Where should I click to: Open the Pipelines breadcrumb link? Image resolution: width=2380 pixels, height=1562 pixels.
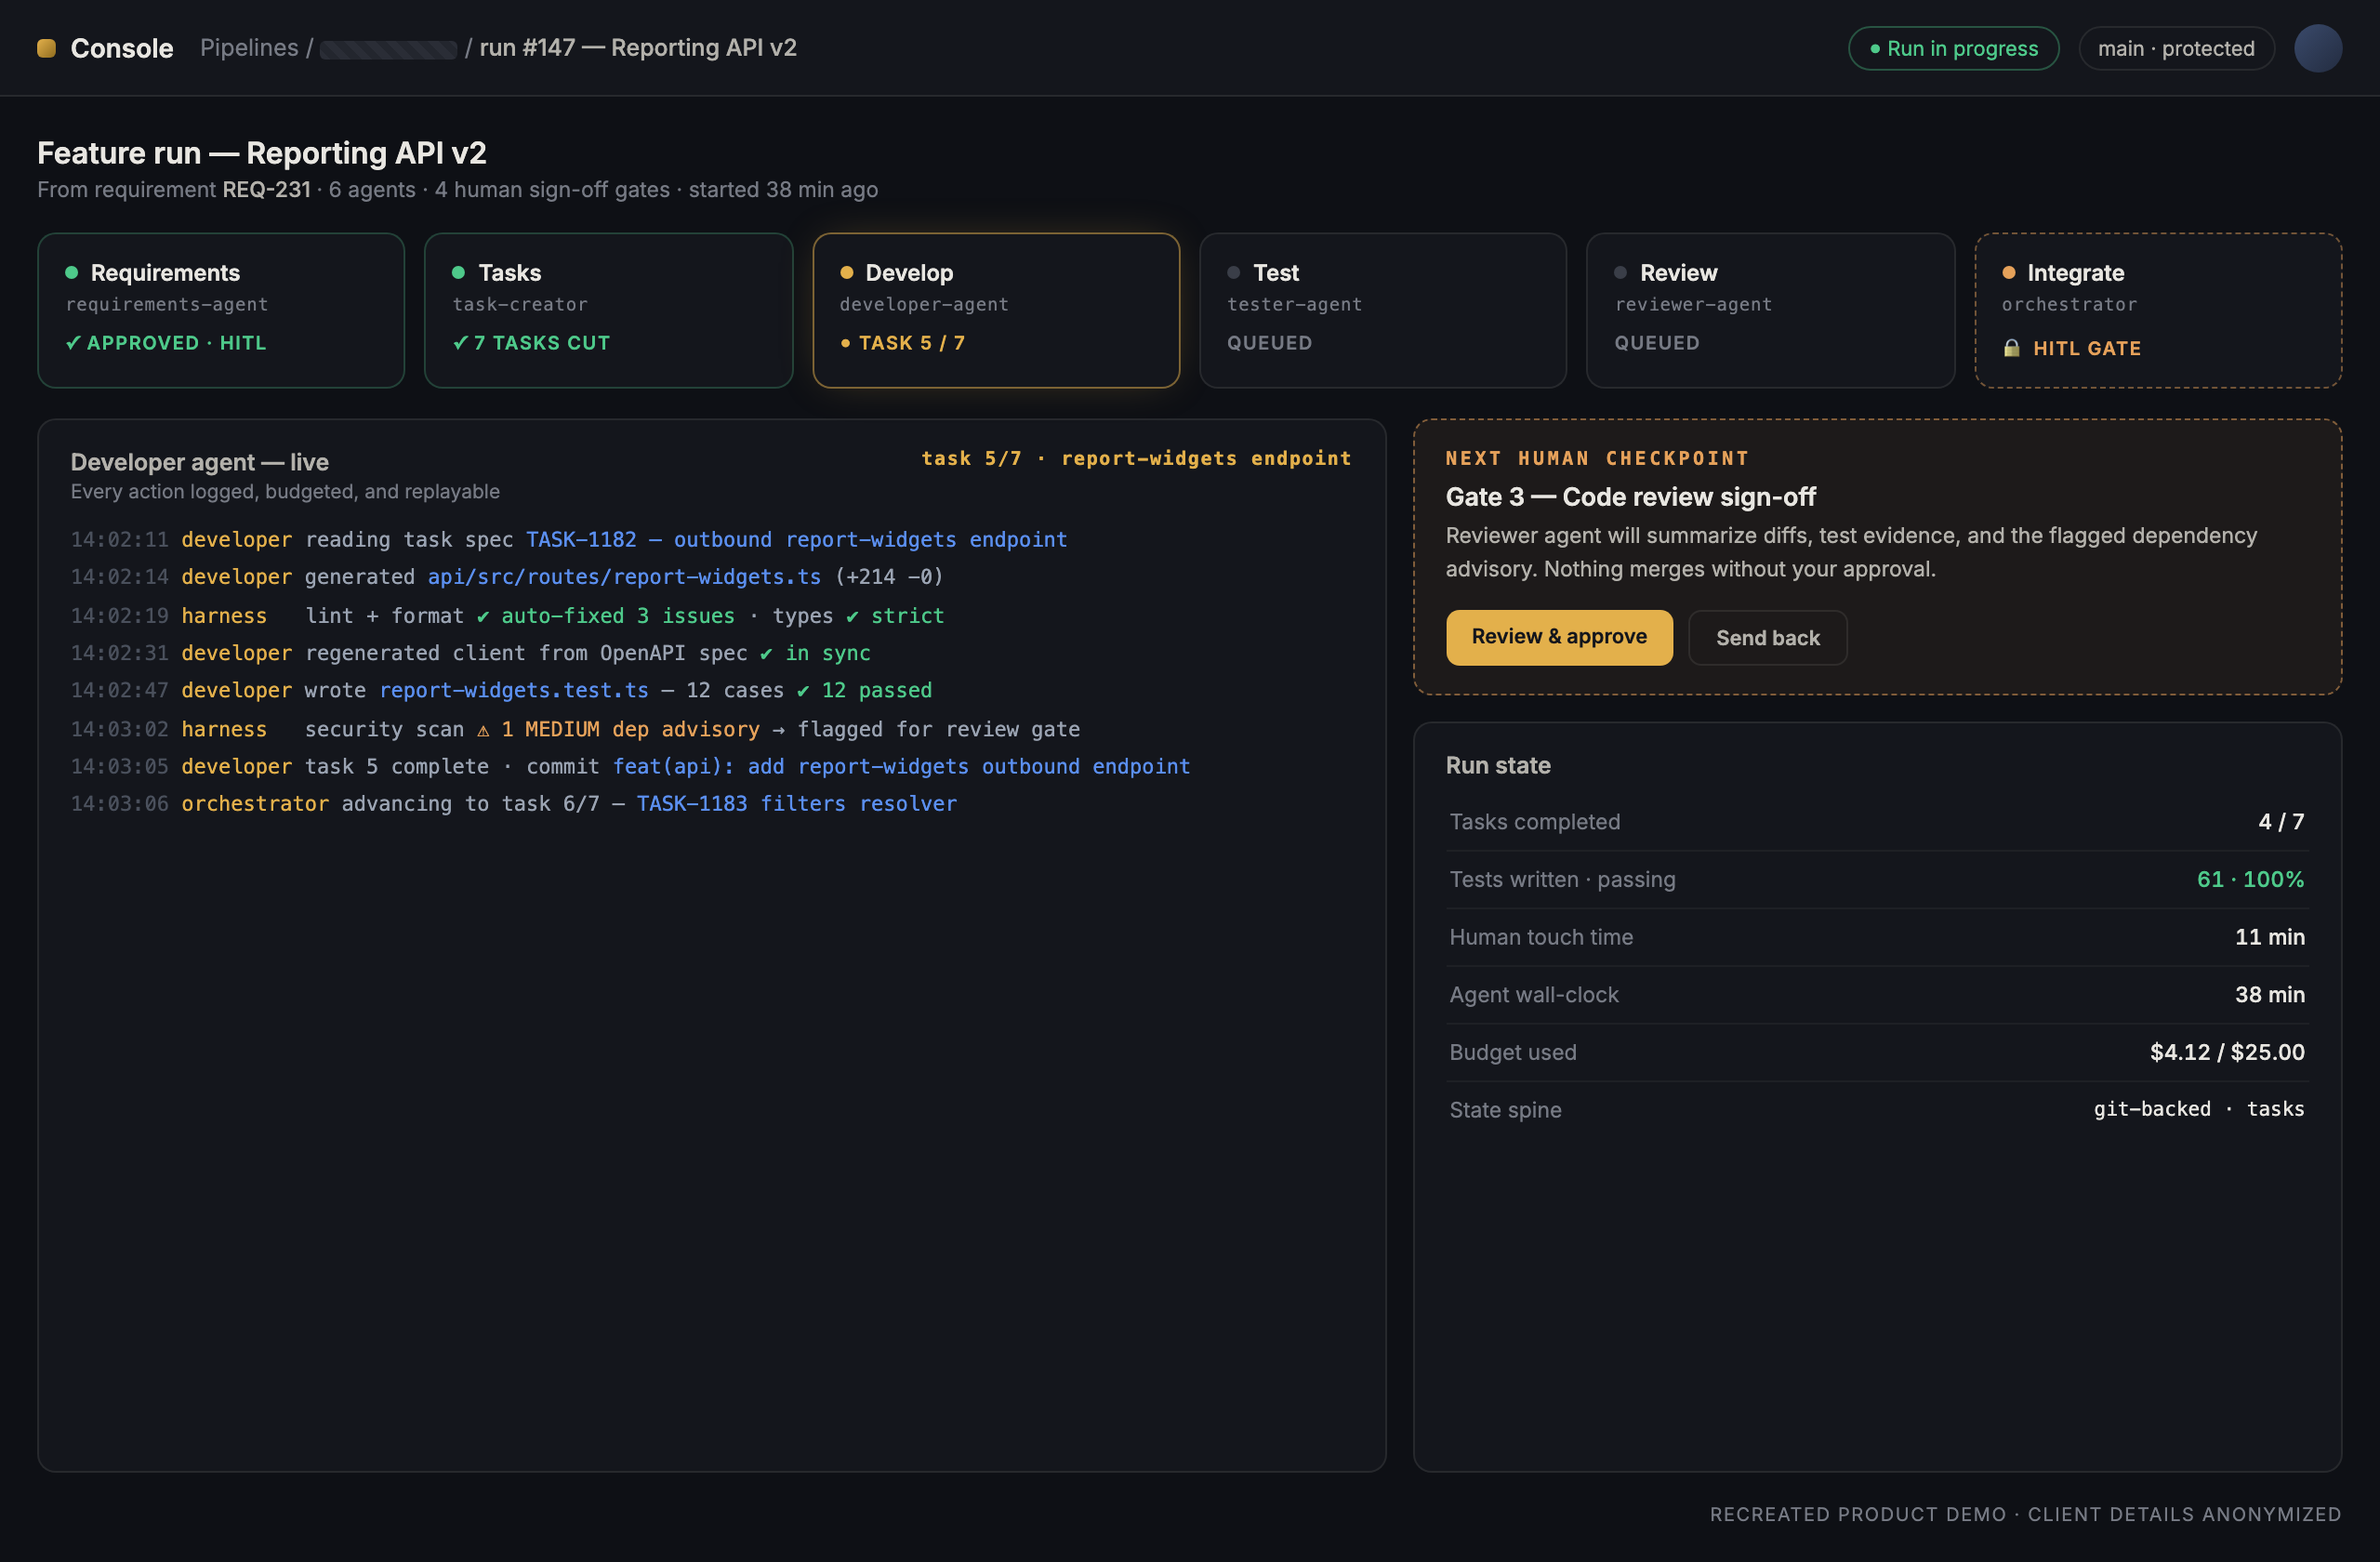click(249, 47)
